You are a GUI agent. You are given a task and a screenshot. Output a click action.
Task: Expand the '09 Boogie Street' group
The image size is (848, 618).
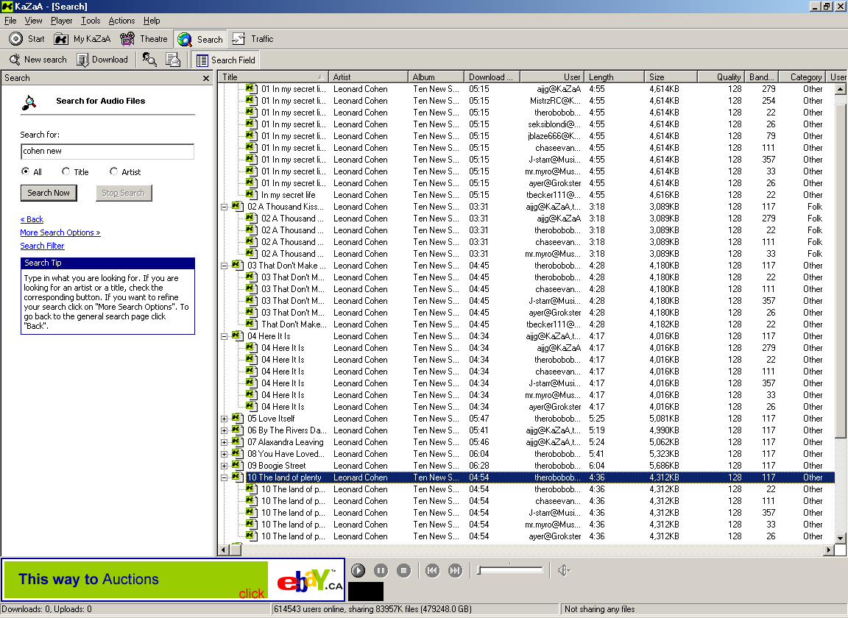(x=224, y=466)
